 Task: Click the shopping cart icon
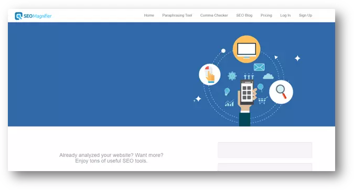[263, 101]
